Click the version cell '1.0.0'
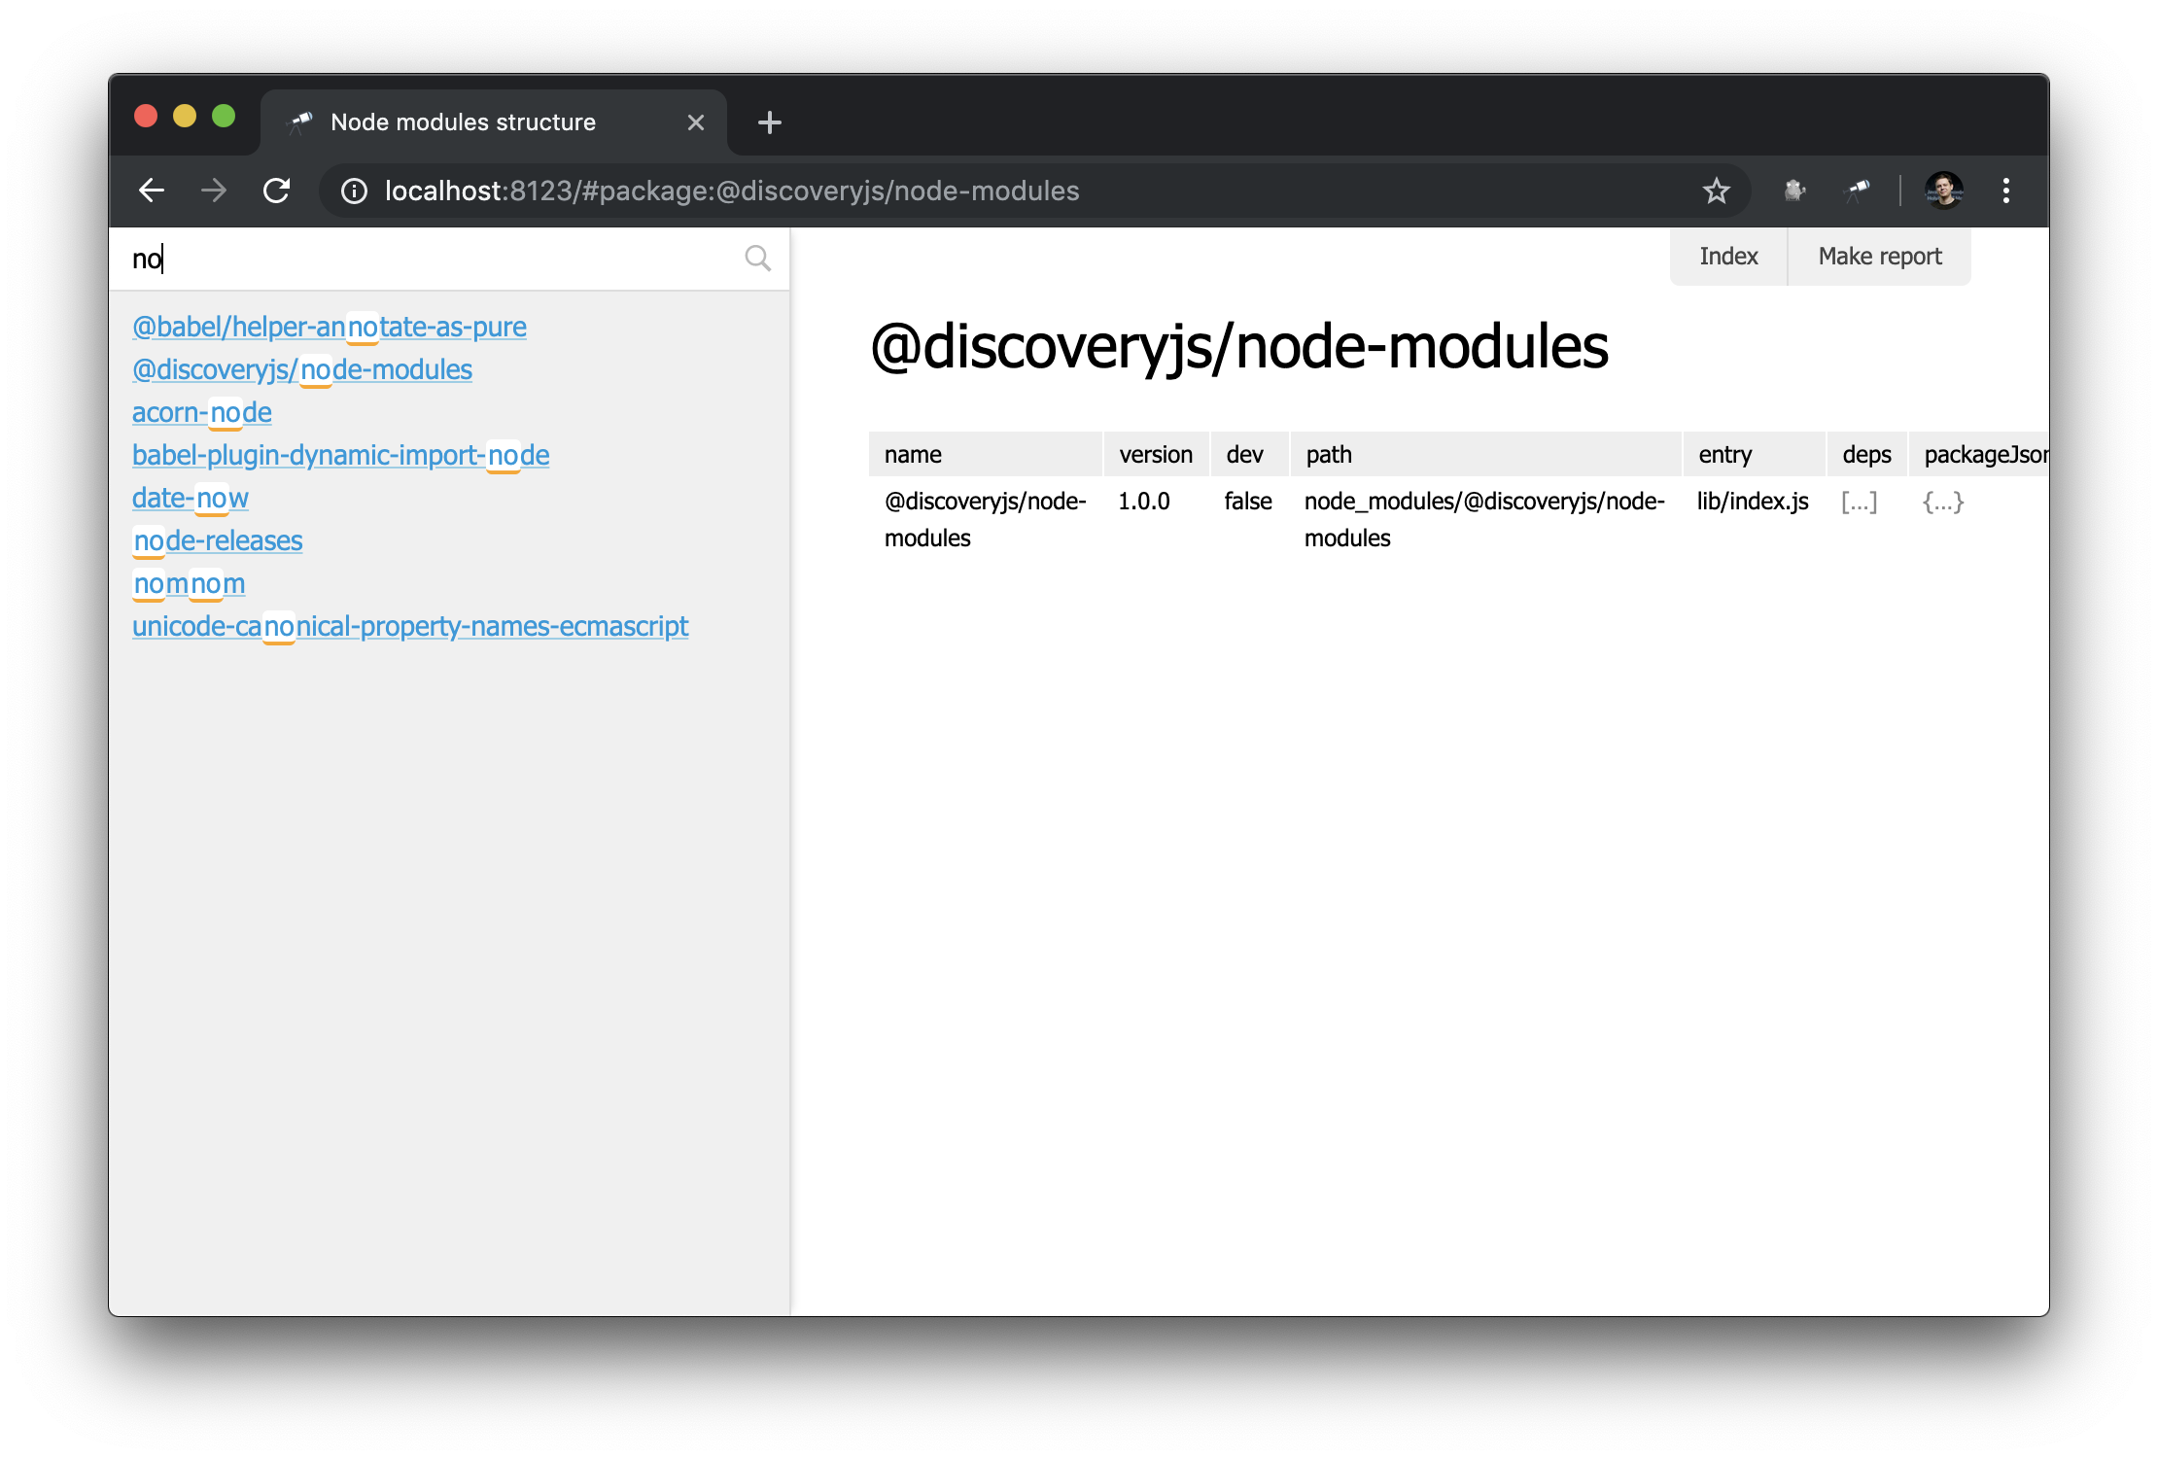 click(1144, 502)
